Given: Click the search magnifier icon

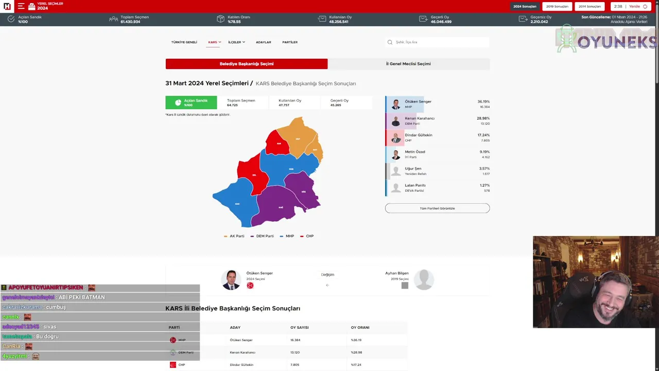Looking at the screenshot, I should 391,42.
